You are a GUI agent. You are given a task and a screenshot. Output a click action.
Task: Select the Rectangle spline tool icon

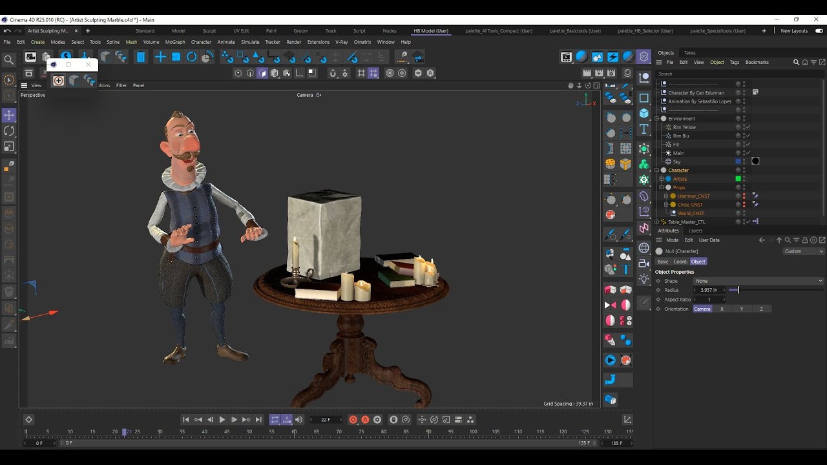[644, 98]
